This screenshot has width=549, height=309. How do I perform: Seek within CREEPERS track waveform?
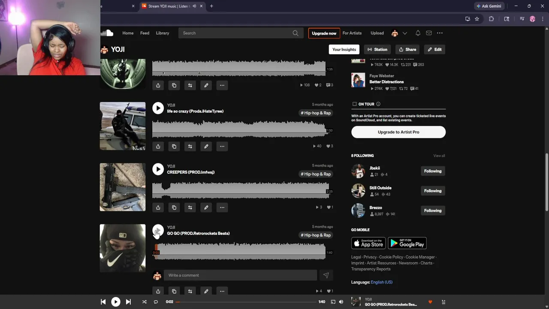pyautogui.click(x=241, y=190)
